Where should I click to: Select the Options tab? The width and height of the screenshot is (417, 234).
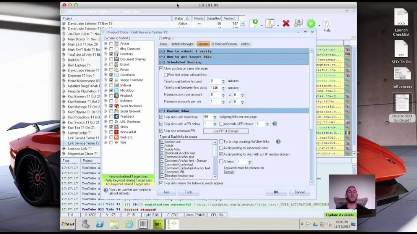click(203, 44)
